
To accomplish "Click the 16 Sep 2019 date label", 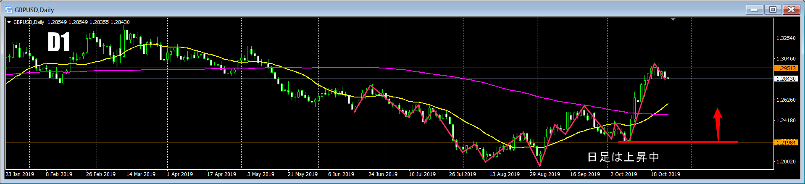I will tap(585, 174).
